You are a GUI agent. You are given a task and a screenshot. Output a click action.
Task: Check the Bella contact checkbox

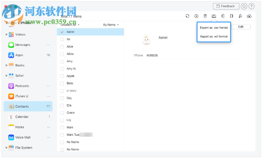pyautogui.click(x=62, y=84)
